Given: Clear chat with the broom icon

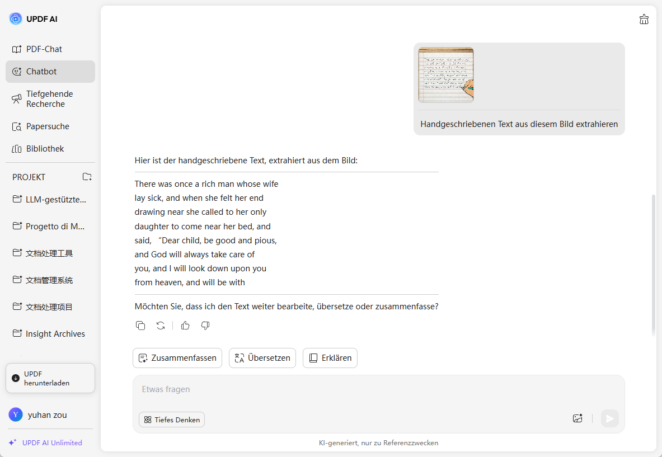Looking at the screenshot, I should coord(644,19).
